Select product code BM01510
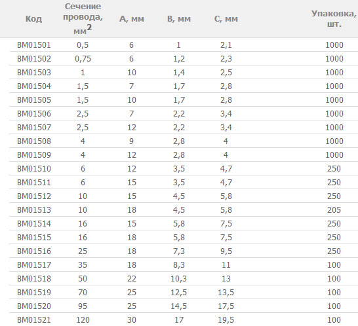 coord(34,169)
